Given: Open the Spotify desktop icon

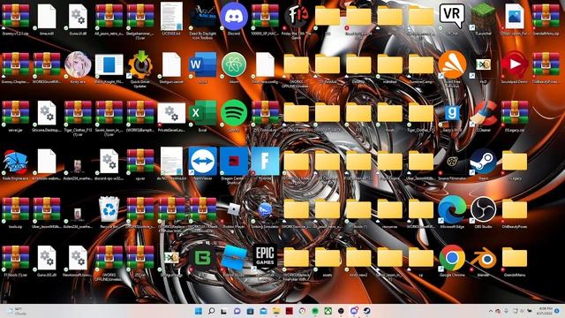Looking at the screenshot, I should click(x=234, y=113).
